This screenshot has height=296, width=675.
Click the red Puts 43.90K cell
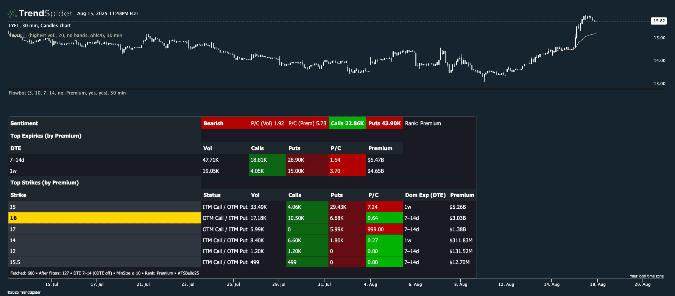pos(384,123)
